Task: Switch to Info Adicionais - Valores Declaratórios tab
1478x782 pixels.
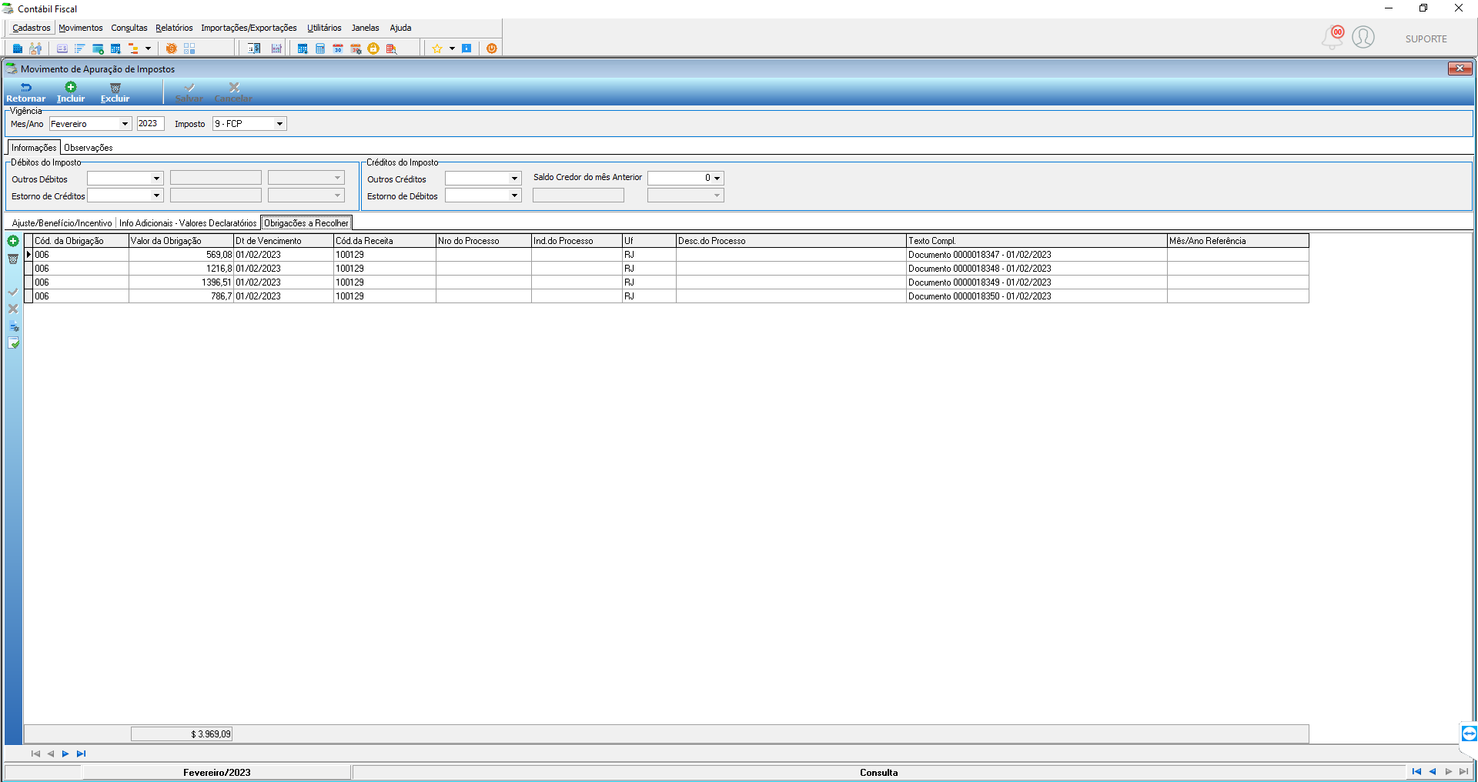Action: click(x=188, y=223)
